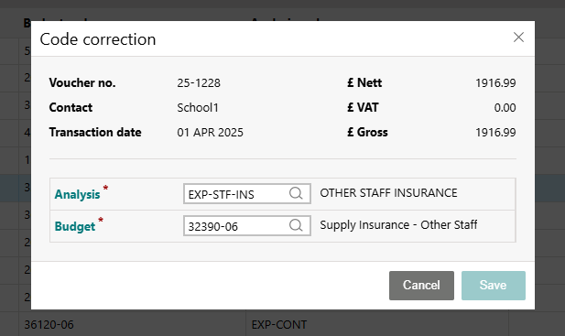Select Supply Insurance - Other Staff description
The height and width of the screenshot is (336, 565).
tap(398, 224)
